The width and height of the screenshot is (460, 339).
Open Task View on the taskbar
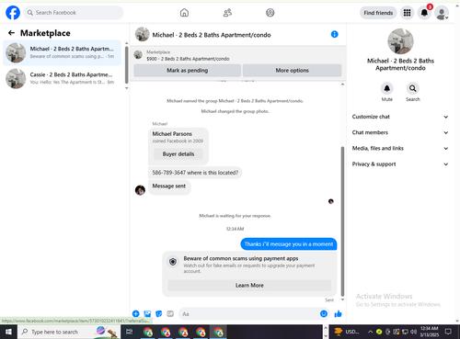[130, 332]
